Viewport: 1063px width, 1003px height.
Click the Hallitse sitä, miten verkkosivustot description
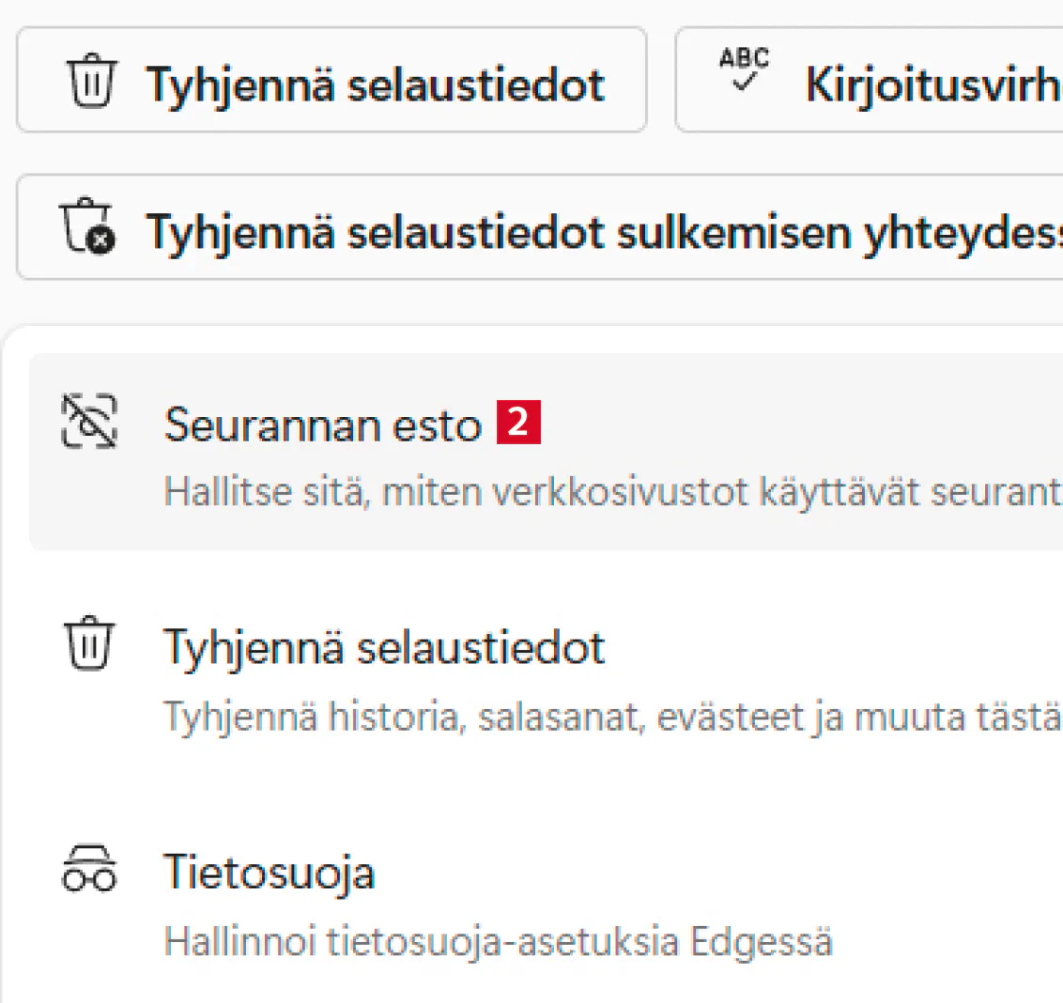610,492
